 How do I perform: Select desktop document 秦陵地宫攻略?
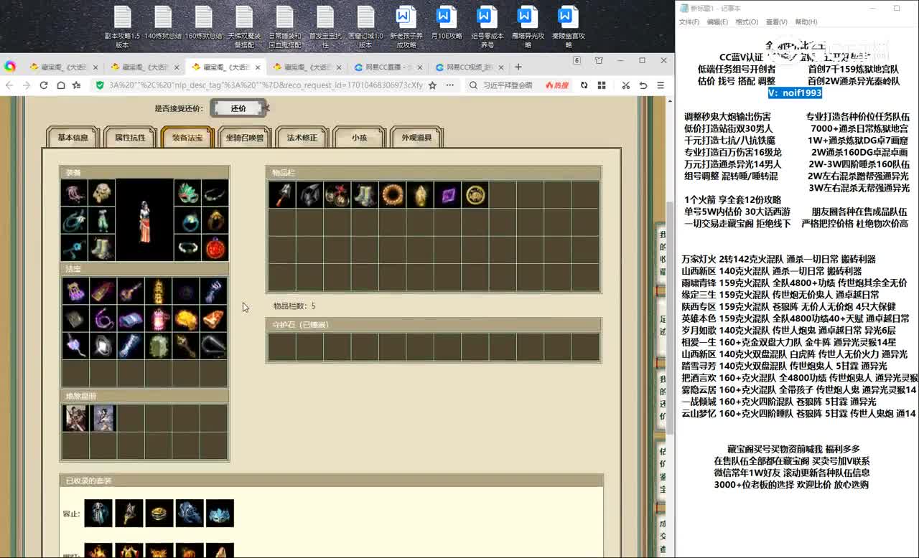tap(569, 27)
